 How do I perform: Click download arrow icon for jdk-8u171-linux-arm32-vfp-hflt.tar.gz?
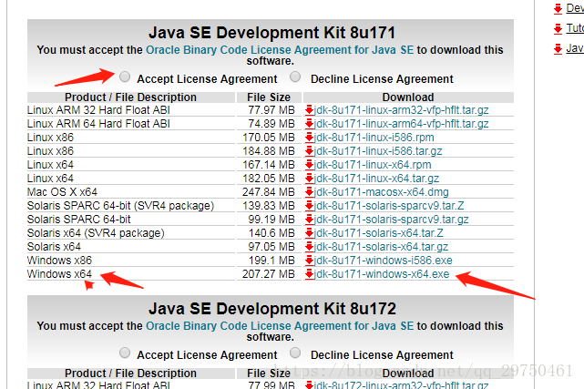click(x=309, y=110)
